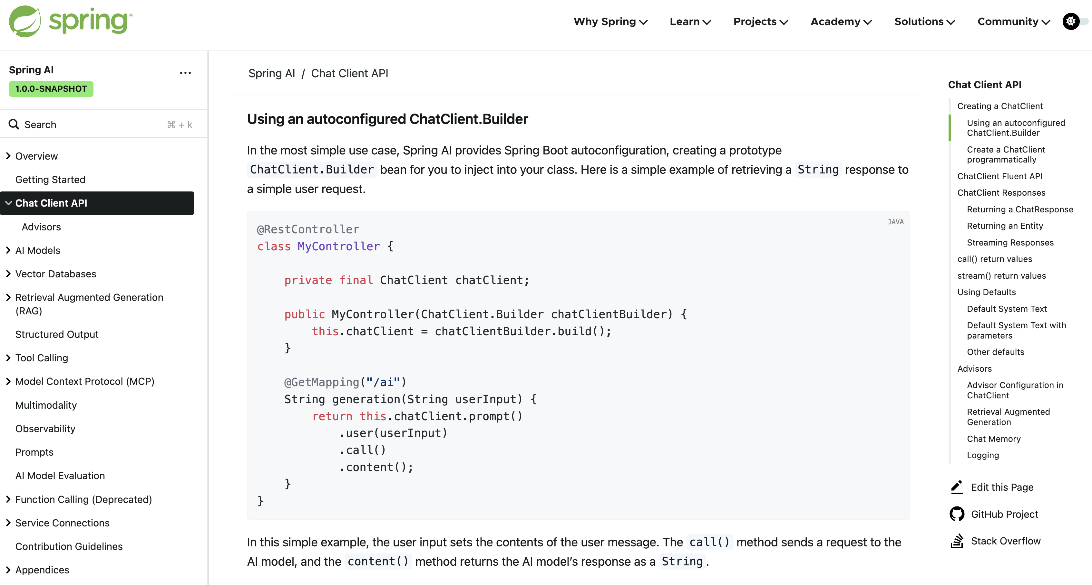
Task: Collapse the Chat Client API section
Action: (8, 203)
